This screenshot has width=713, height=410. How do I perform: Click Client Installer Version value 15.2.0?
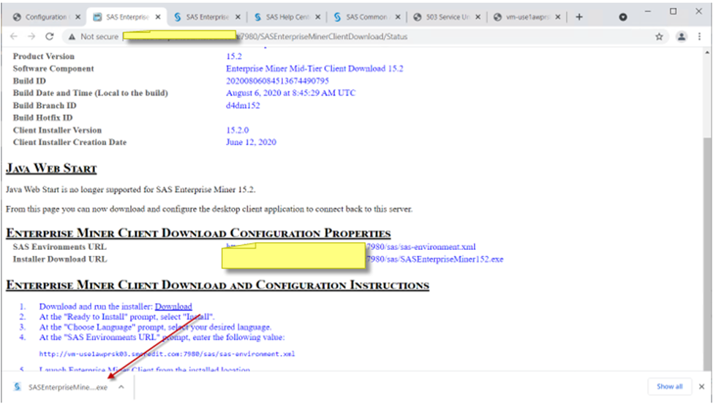[238, 130]
